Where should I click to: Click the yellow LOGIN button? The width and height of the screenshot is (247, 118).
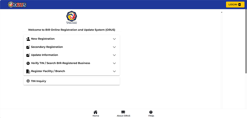(235, 5)
